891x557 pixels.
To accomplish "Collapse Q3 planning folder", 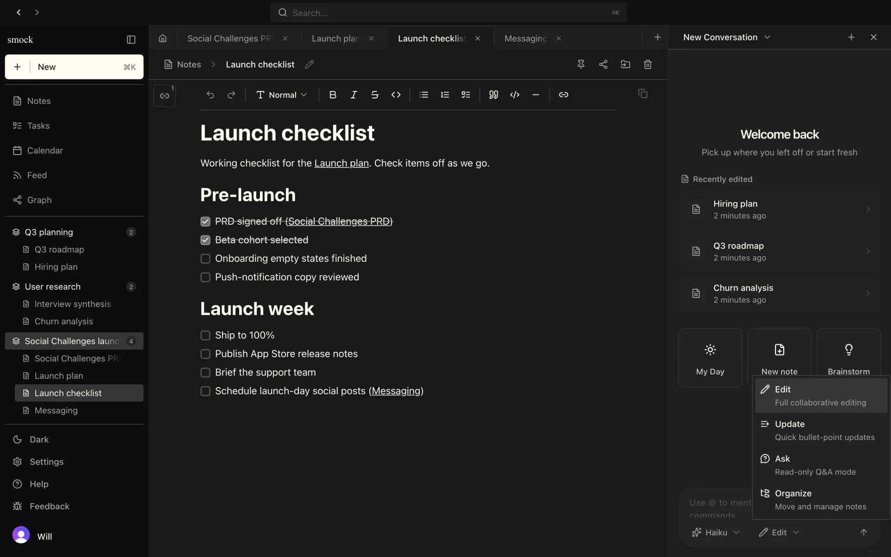I will point(74,232).
